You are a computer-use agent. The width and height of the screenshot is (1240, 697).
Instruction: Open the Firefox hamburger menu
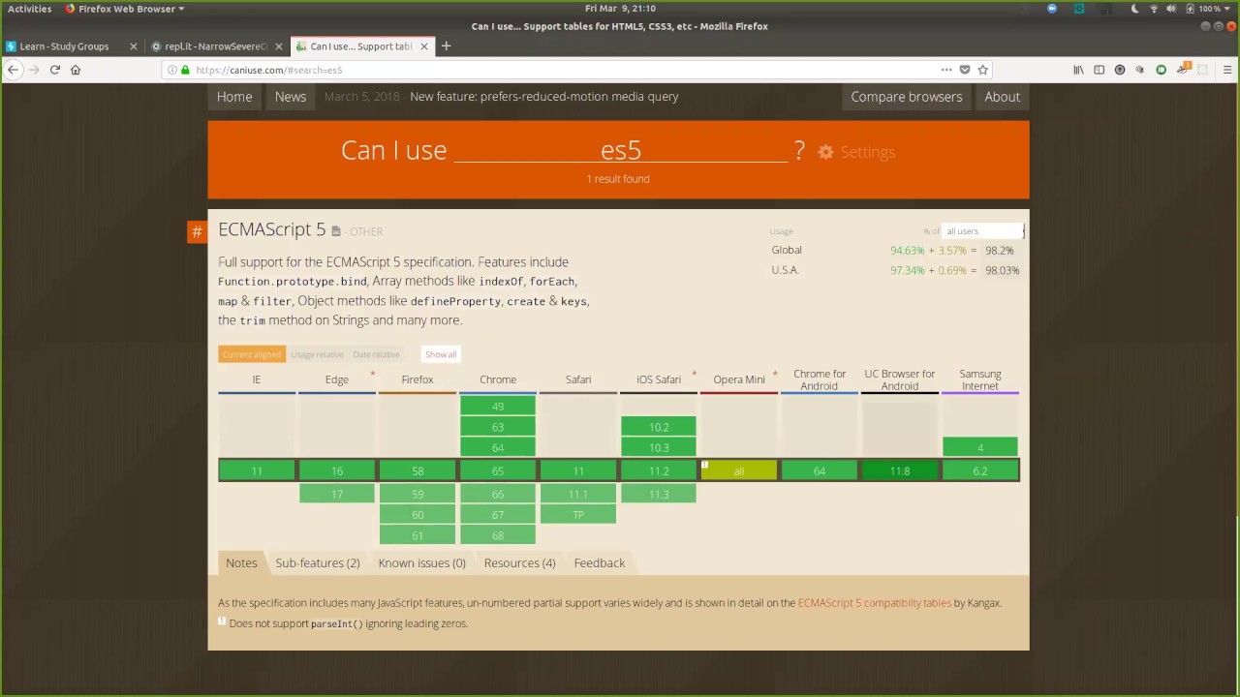[x=1227, y=70]
